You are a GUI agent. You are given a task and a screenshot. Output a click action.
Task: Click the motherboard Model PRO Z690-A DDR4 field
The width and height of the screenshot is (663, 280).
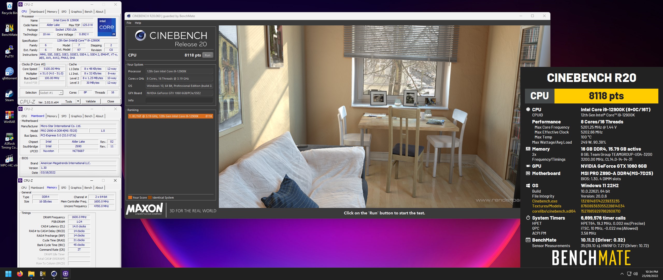click(64, 131)
